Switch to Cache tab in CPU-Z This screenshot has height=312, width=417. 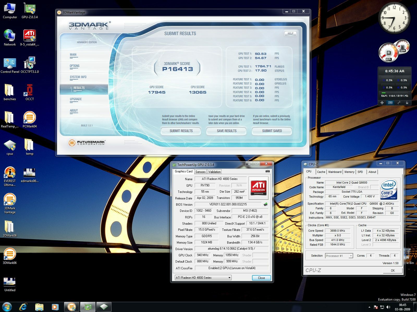(x=321, y=172)
